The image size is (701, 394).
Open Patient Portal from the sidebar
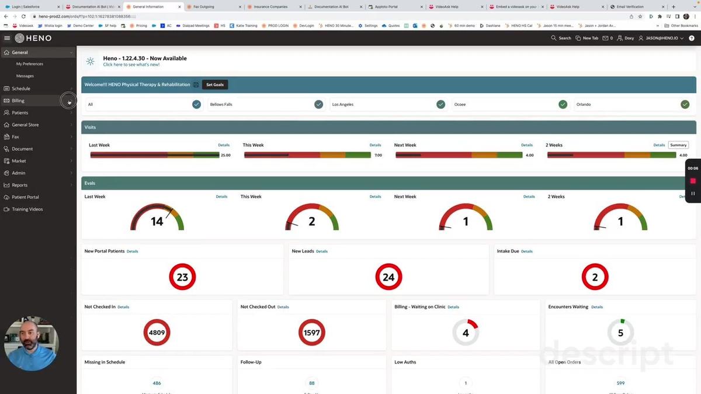[x=25, y=197]
